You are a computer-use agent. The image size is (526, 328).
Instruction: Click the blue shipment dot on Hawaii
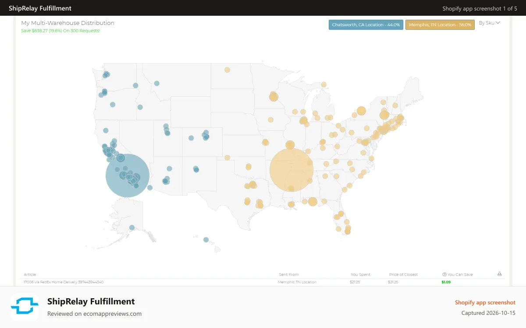point(206,240)
